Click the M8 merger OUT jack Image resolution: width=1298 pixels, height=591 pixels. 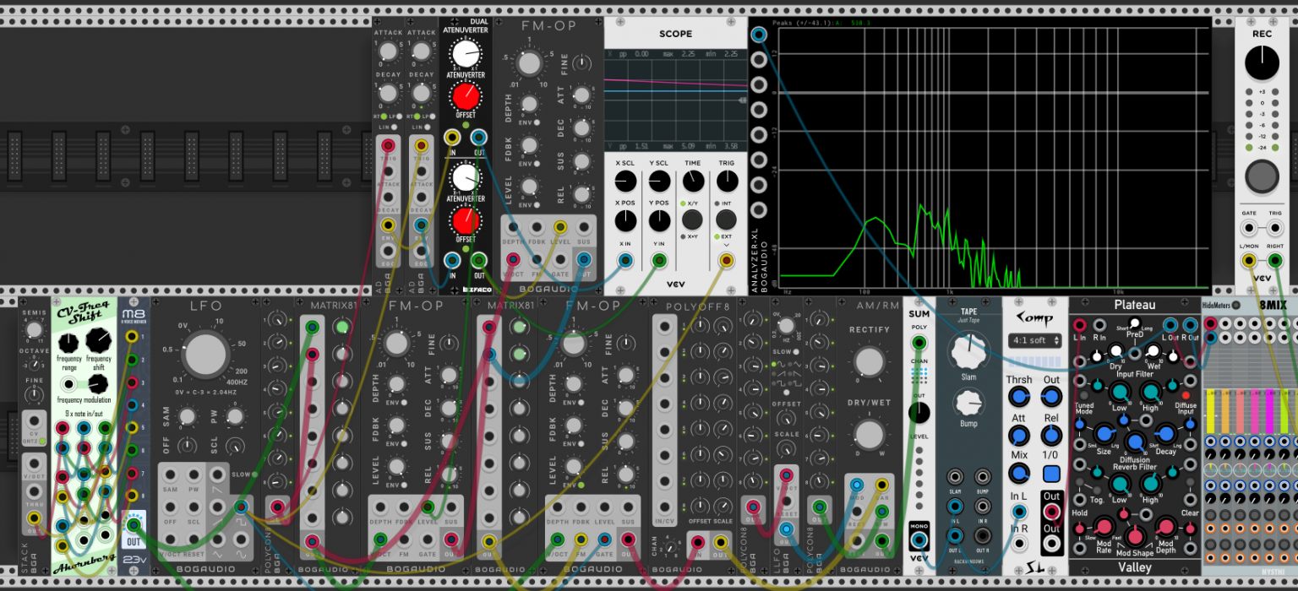(133, 525)
